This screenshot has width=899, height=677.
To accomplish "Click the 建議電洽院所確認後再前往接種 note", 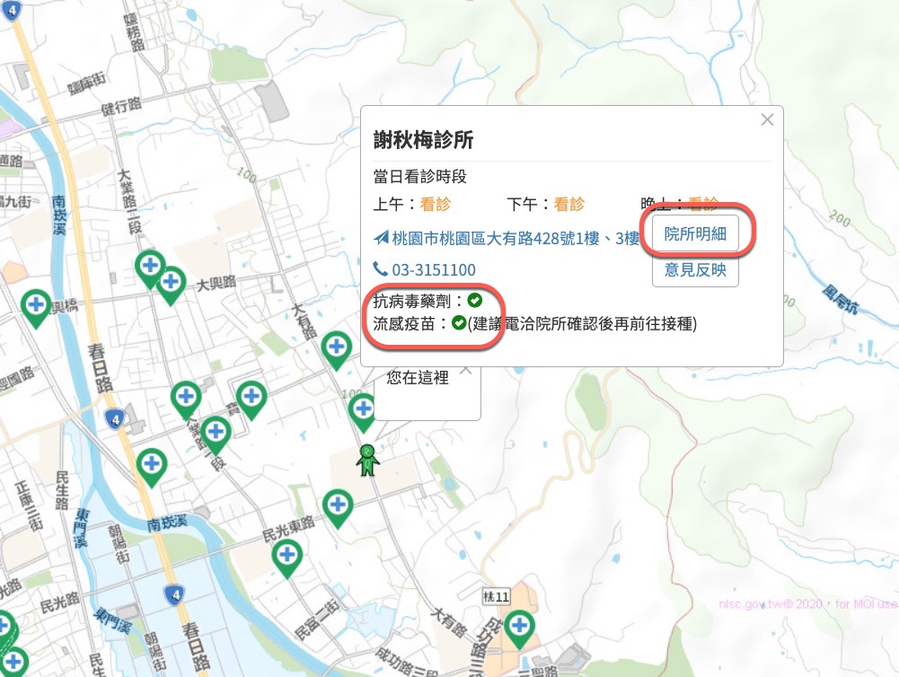I will 583,324.
